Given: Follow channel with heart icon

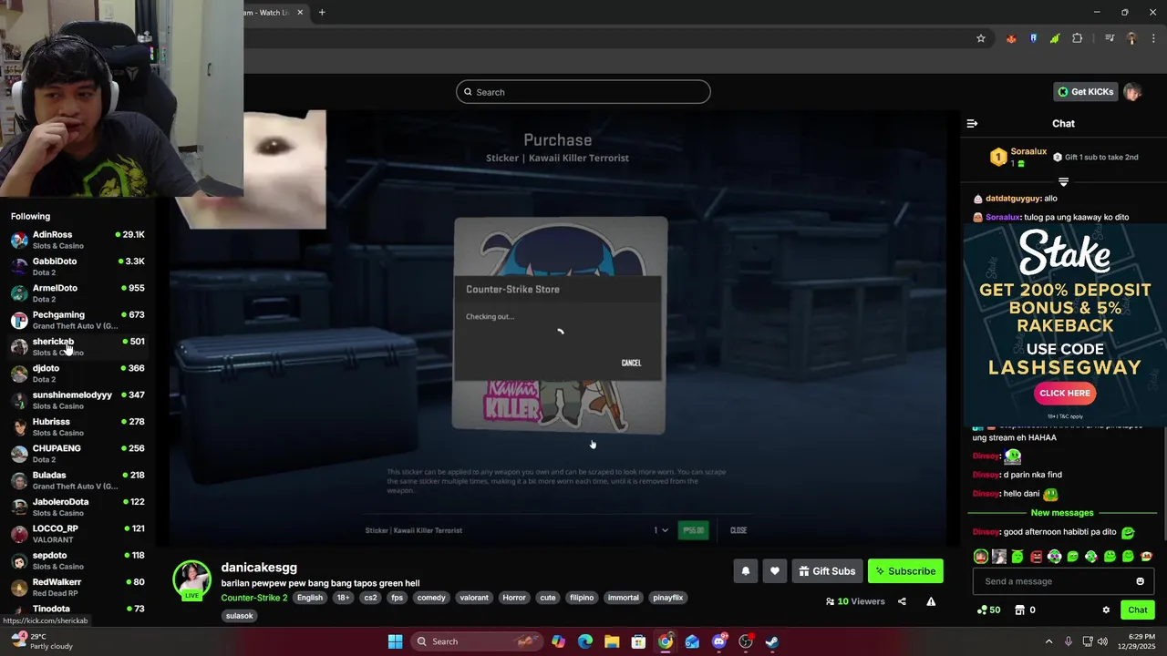Looking at the screenshot, I should (775, 571).
